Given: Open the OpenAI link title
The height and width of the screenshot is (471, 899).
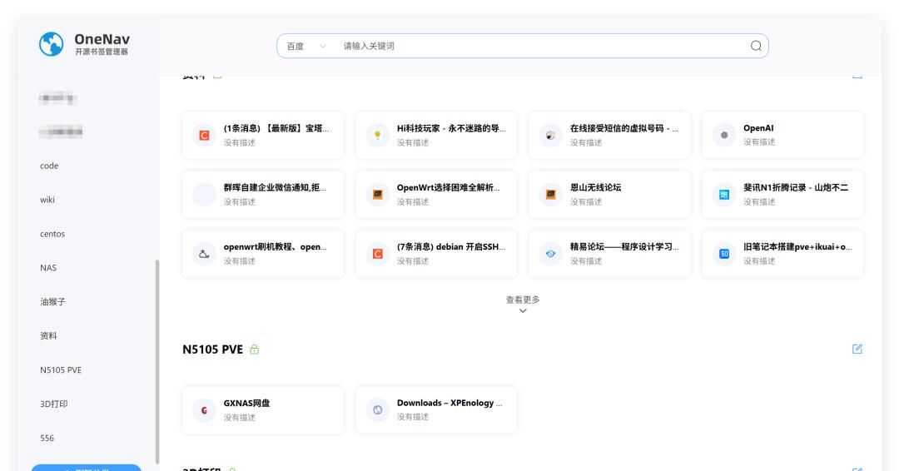Looking at the screenshot, I should click(758, 128).
